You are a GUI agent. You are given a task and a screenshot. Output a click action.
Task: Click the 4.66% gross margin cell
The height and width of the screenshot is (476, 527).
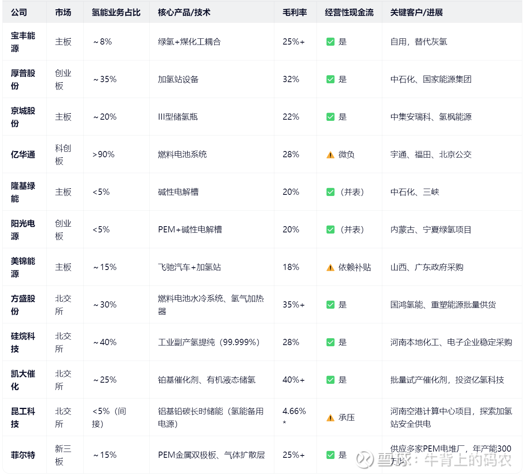tap(294, 411)
